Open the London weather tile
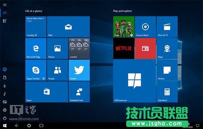Image resolution: width=203 pixels, height=129 pixels. click(x=79, y=48)
